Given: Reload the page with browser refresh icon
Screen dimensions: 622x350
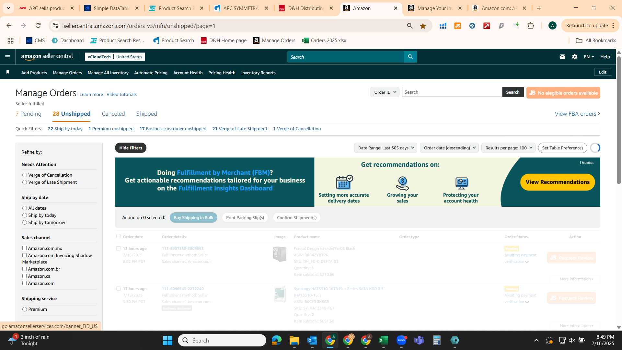Looking at the screenshot, I should coord(38,26).
